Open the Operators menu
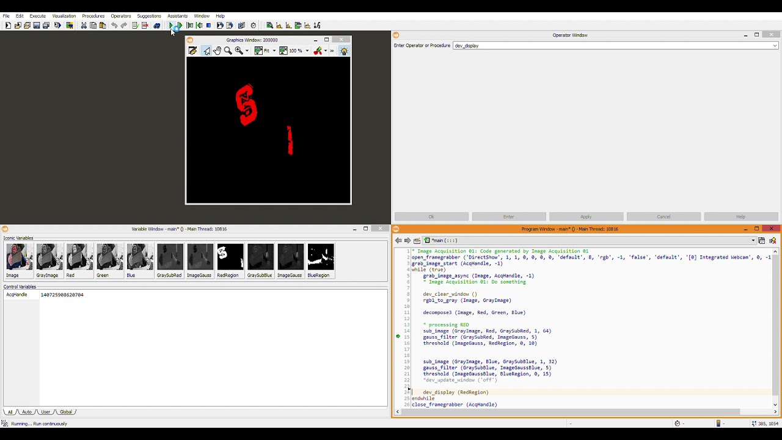The image size is (782, 440). (x=120, y=16)
